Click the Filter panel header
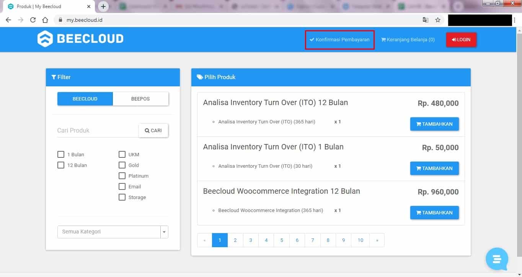Viewport: 522px width, 277px height. pyautogui.click(x=113, y=77)
